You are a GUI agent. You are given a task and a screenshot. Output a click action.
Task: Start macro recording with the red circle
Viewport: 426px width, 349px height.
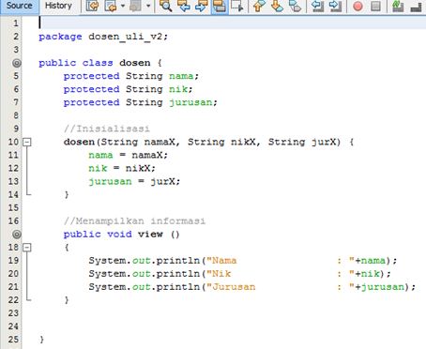358,6
